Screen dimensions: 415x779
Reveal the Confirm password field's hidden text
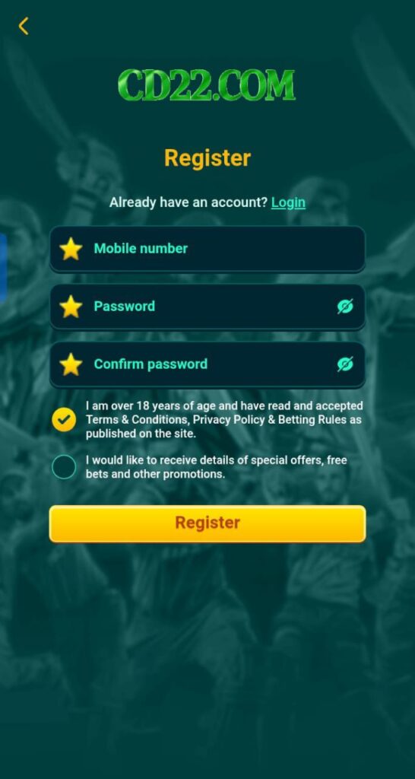[345, 364]
